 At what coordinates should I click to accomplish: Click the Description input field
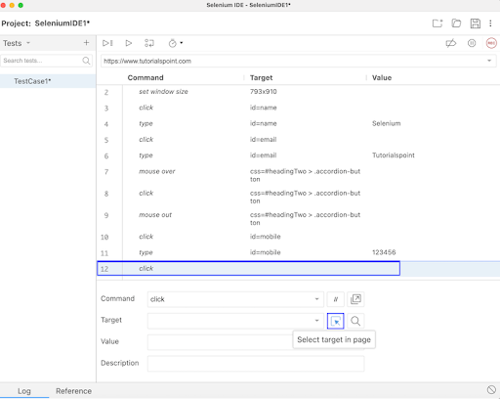pos(256,364)
